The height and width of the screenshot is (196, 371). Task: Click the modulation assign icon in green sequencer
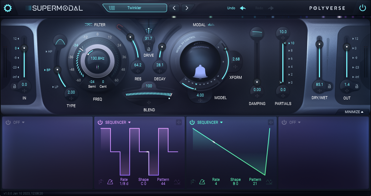pyautogui.click(x=271, y=122)
